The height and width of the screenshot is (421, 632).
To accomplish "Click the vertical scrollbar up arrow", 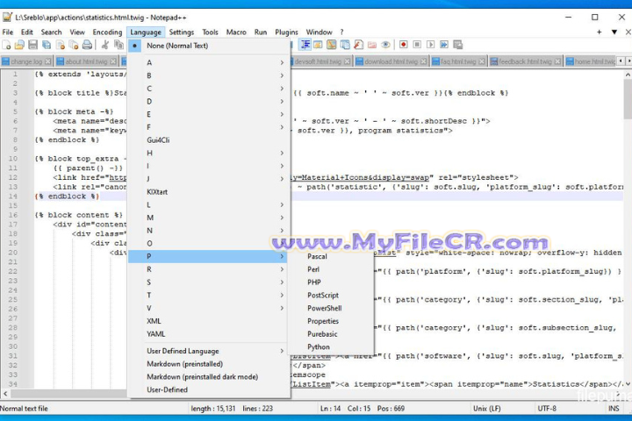I will 628,75.
